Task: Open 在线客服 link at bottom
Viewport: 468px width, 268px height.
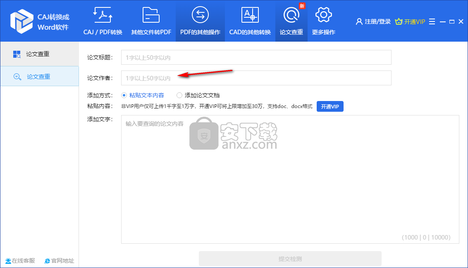Action: (x=23, y=261)
